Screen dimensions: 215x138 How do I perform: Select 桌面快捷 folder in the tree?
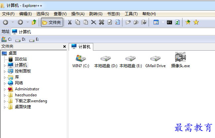pos(20,107)
